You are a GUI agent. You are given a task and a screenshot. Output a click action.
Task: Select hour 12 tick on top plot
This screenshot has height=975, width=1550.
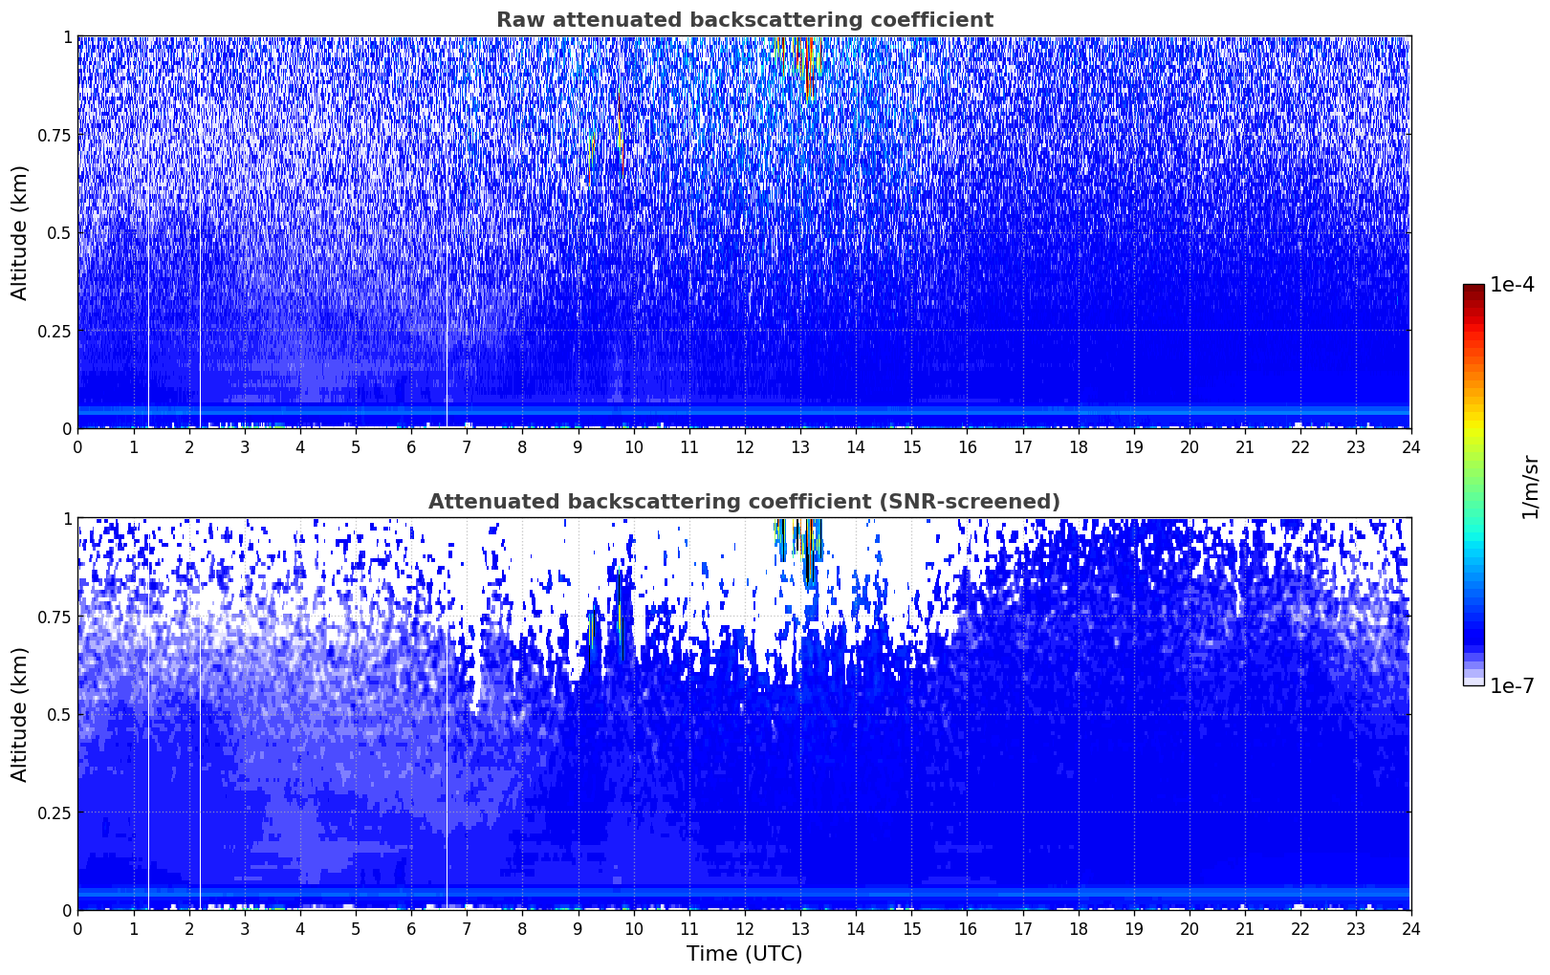click(744, 446)
